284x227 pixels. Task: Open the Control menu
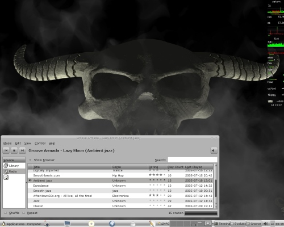tap(40, 144)
